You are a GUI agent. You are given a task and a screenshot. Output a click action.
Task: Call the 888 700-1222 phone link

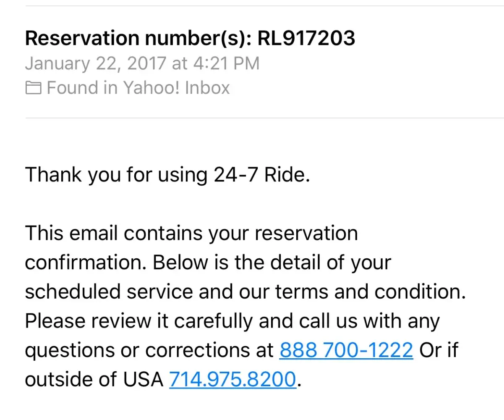click(x=346, y=350)
